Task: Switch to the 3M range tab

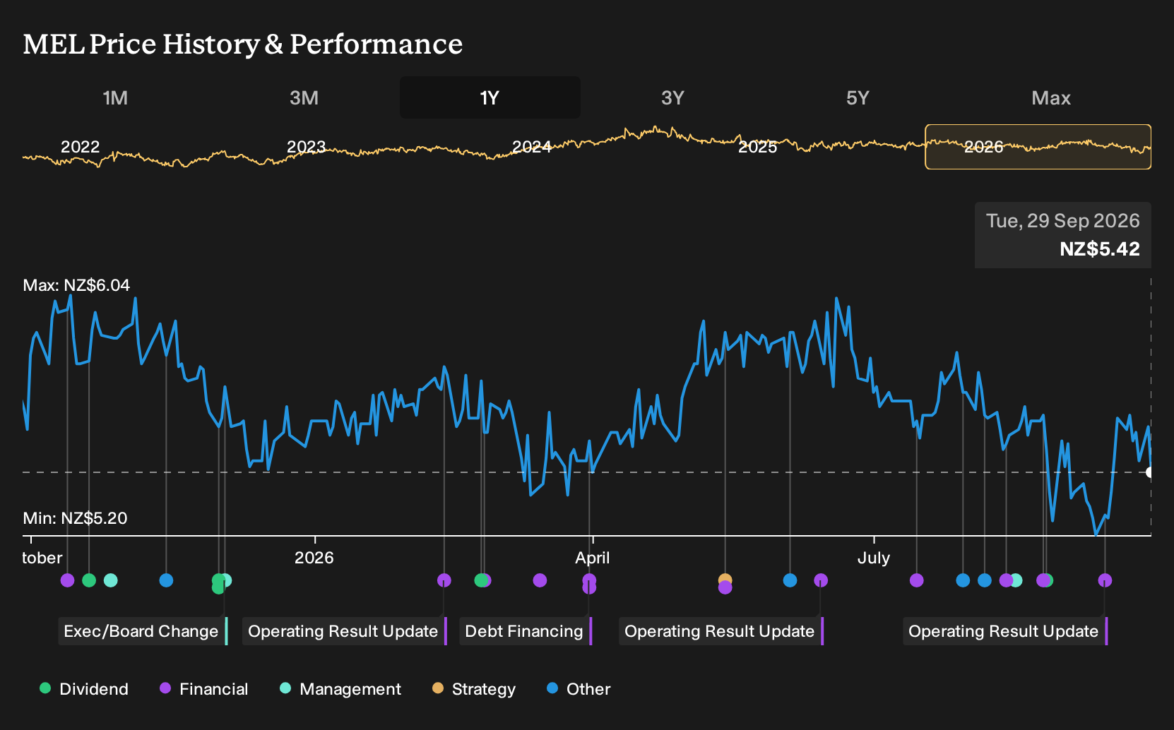Action: [x=304, y=97]
